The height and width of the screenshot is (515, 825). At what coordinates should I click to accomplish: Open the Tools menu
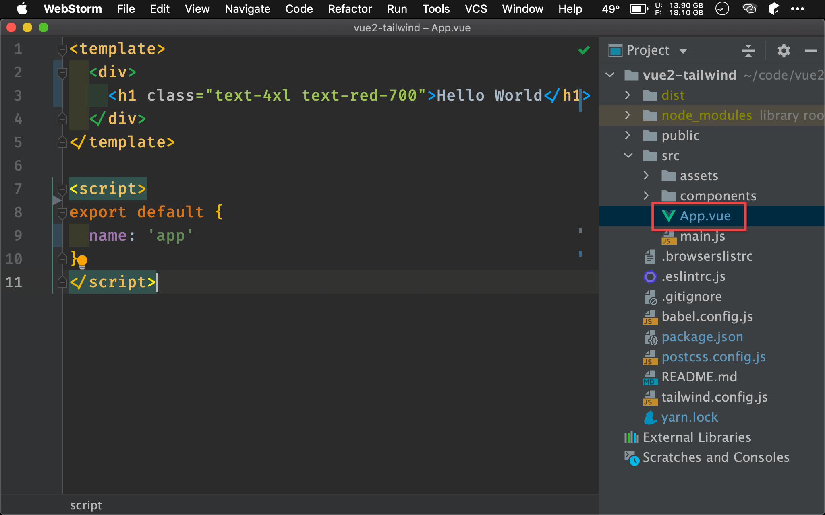[436, 8]
